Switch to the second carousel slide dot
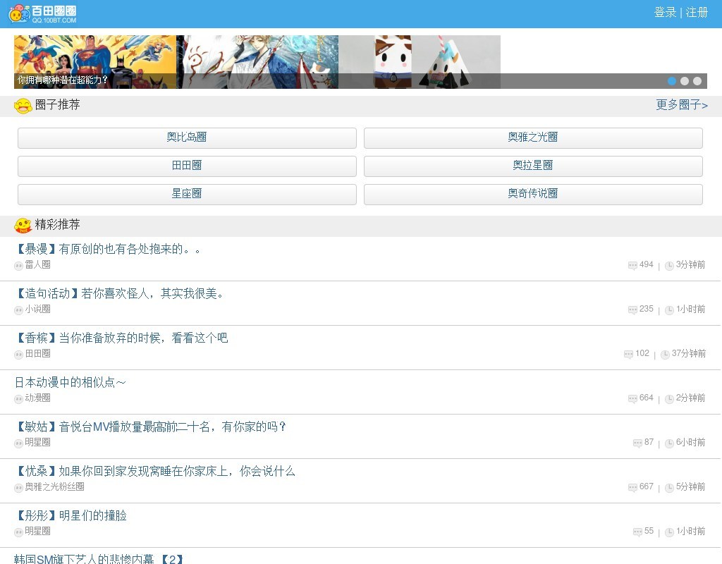Viewport: 722px width, 564px height. click(x=685, y=81)
